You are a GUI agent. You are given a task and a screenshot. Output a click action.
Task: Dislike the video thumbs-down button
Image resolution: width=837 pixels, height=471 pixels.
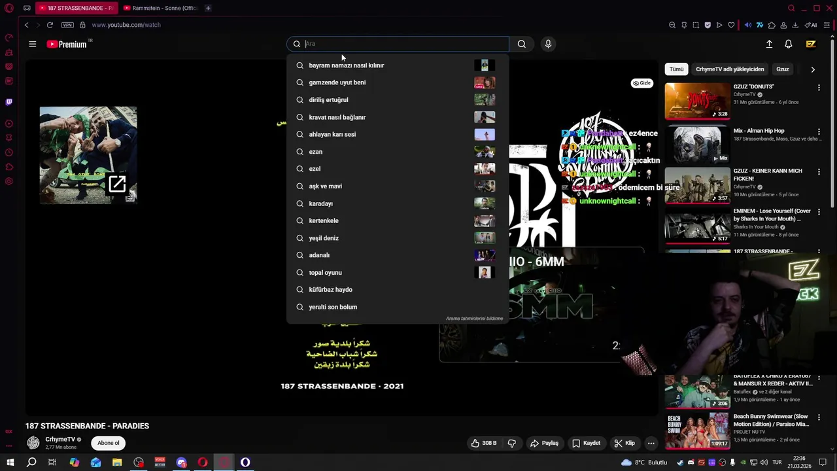(511, 443)
